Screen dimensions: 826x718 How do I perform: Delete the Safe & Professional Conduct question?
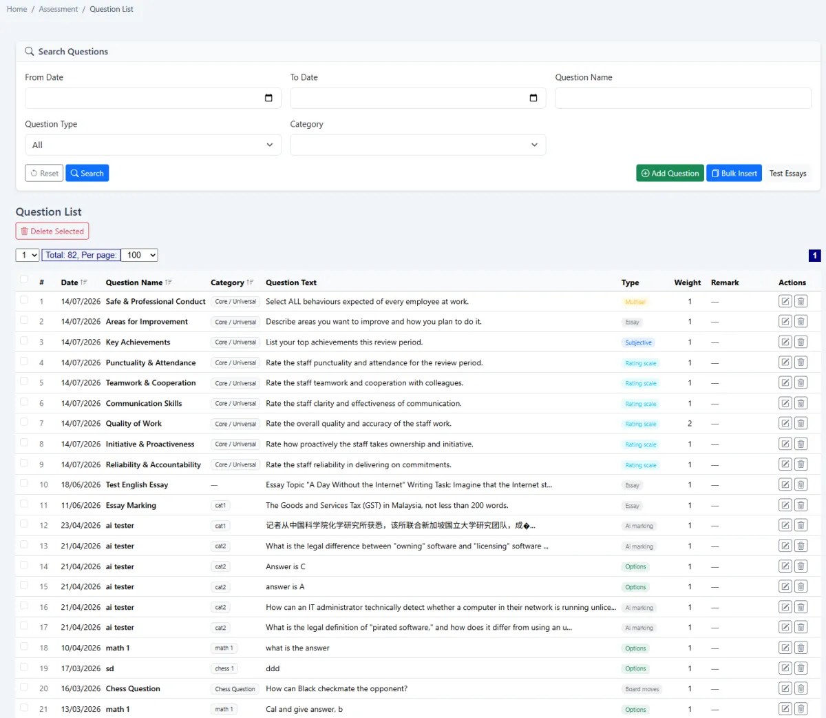coord(801,301)
